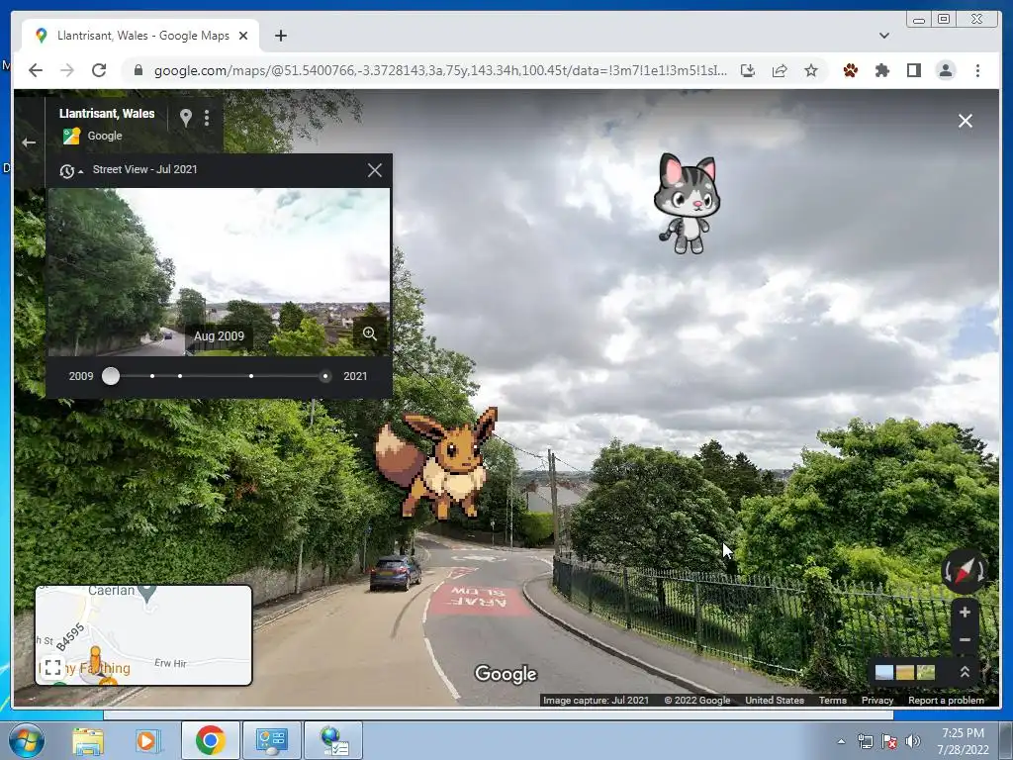Viewport: 1013px width, 760px height.
Task: Close the Street View history panel
Action: pyautogui.click(x=375, y=170)
